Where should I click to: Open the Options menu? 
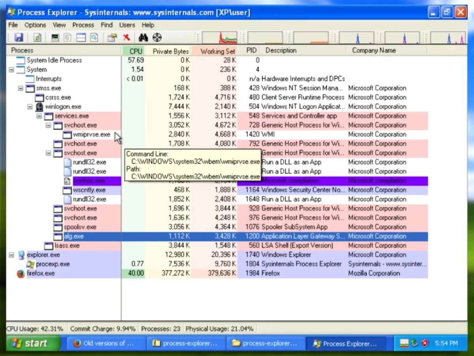35,25
